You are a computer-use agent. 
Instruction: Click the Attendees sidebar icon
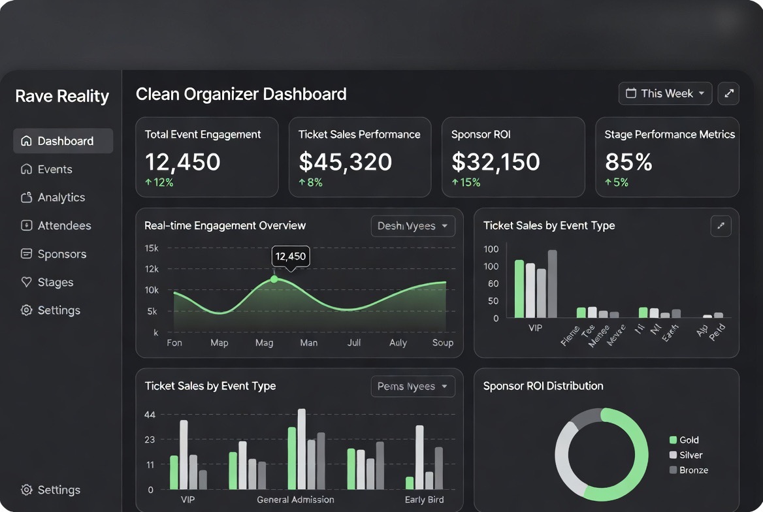[x=26, y=225]
